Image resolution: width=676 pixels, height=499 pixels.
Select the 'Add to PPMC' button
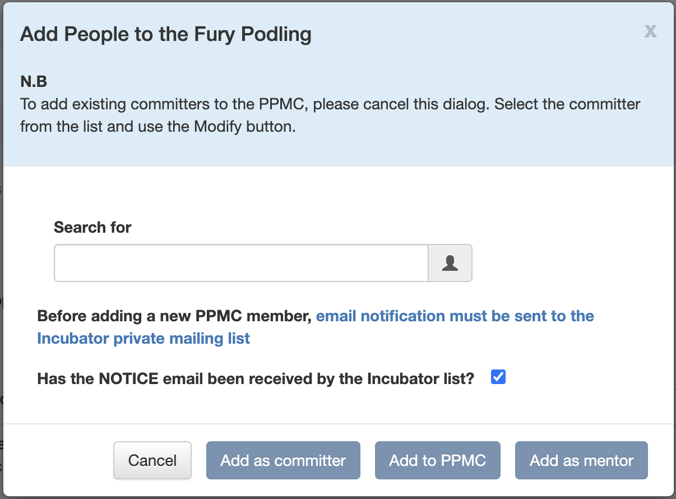point(437,460)
